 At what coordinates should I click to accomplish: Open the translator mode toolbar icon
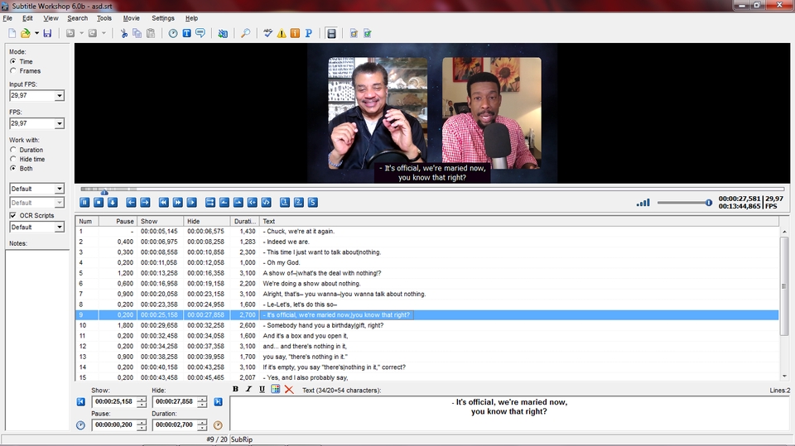click(x=223, y=33)
